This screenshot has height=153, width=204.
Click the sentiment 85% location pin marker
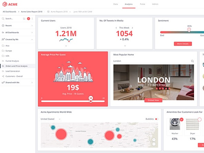(x=189, y=30)
